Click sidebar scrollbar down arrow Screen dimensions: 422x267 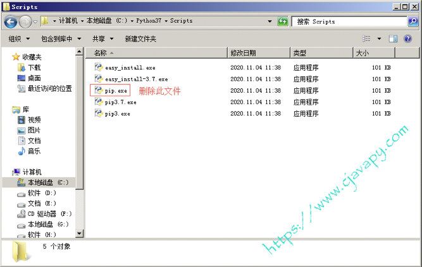79,234
